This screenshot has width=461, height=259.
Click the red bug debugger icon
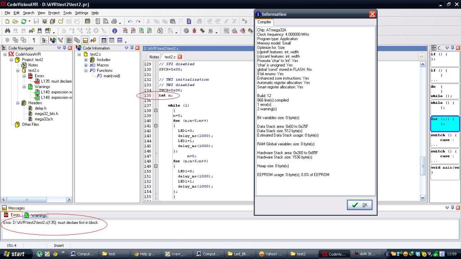point(194,31)
